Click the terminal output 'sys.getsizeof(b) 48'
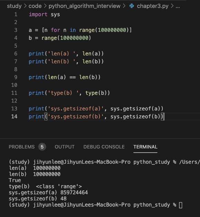Screen dimensions: 200x217 (x=38, y=199)
